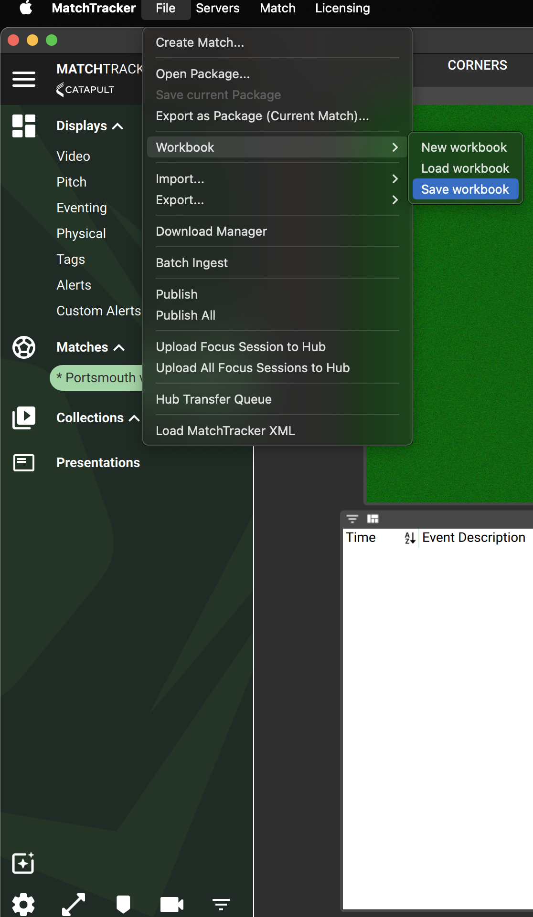Open the Video display
Viewport: 533px width, 917px height.
(73, 156)
